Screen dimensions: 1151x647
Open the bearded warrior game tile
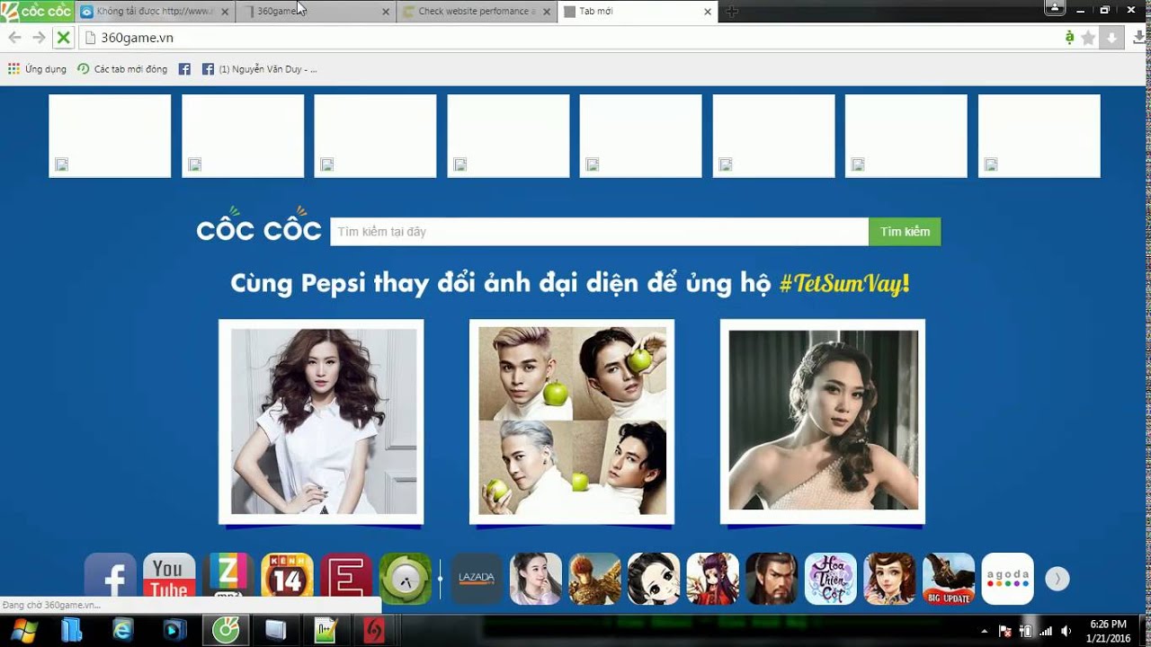coord(772,579)
